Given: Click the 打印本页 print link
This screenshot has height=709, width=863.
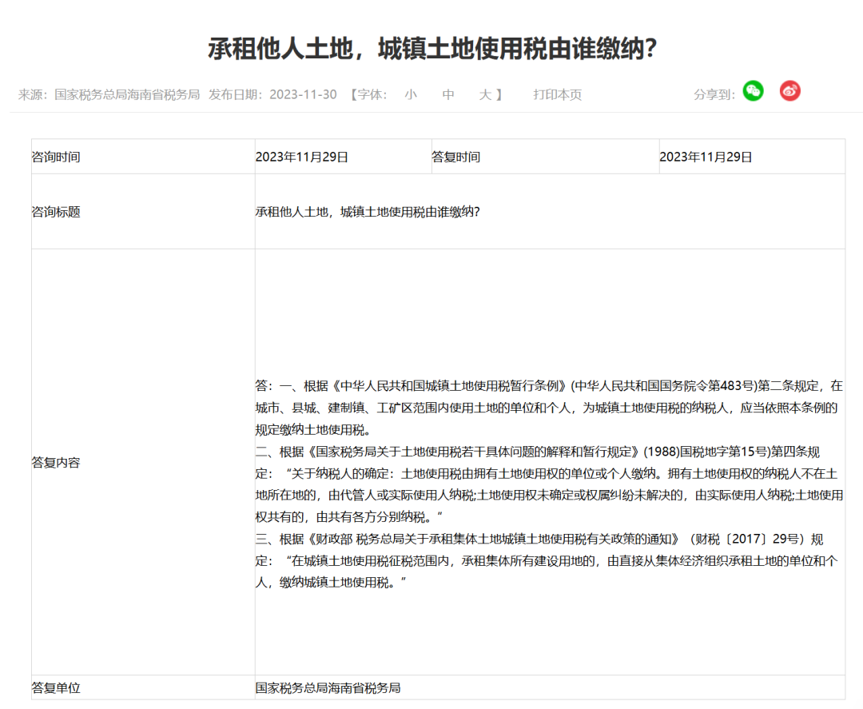Looking at the screenshot, I should (x=558, y=94).
